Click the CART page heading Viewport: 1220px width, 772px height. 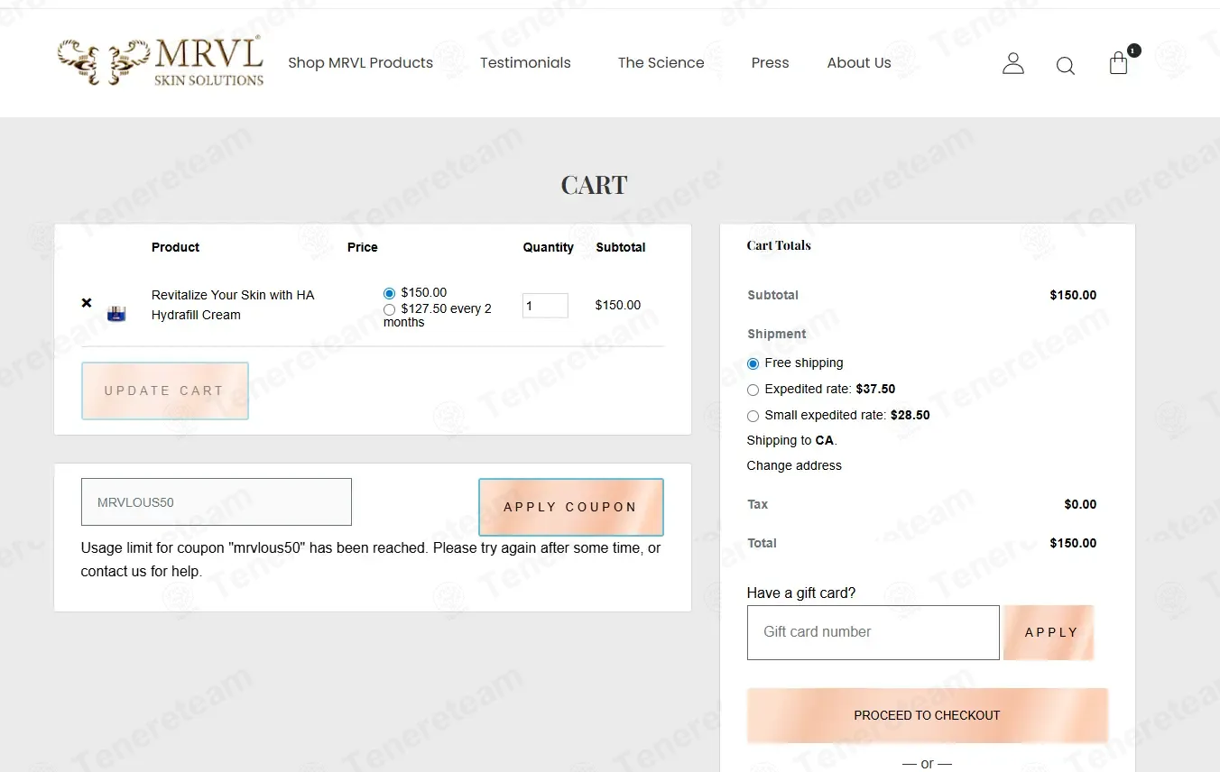point(594,185)
